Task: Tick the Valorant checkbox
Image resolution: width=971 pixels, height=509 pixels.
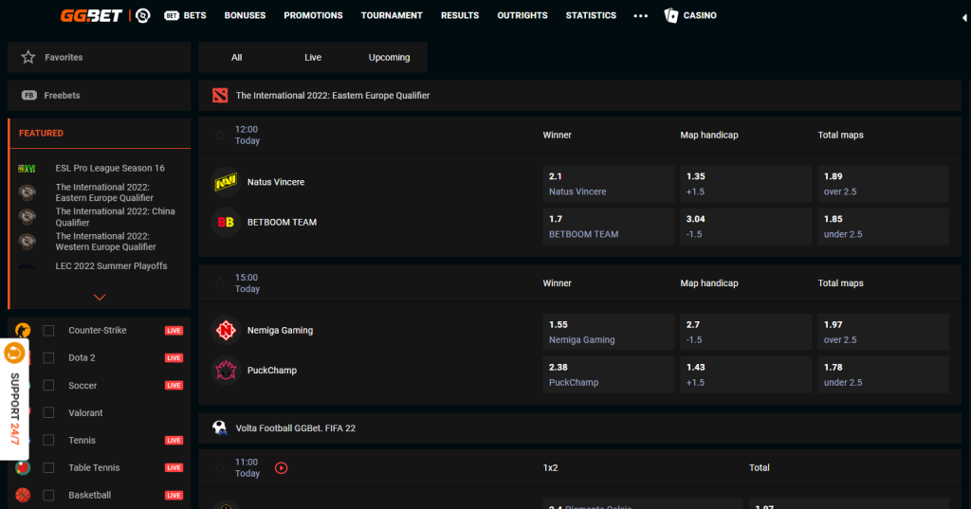Action: click(x=48, y=413)
